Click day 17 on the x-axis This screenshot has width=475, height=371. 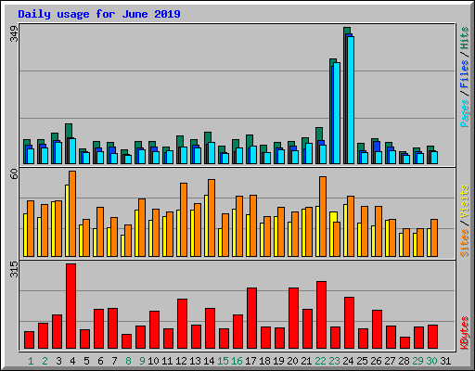(x=250, y=361)
